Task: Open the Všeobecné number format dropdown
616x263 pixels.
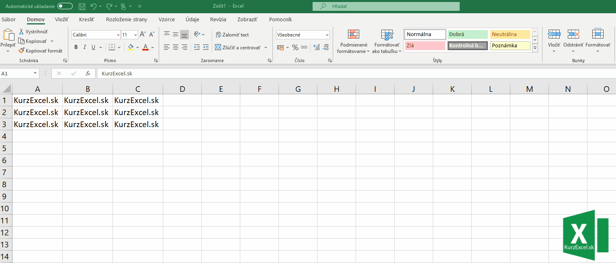Action: click(x=327, y=35)
